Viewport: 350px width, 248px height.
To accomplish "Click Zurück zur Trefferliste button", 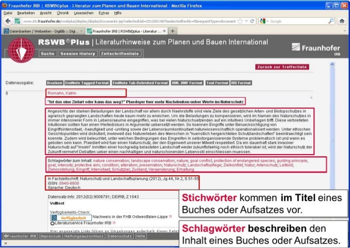I will 282,67.
